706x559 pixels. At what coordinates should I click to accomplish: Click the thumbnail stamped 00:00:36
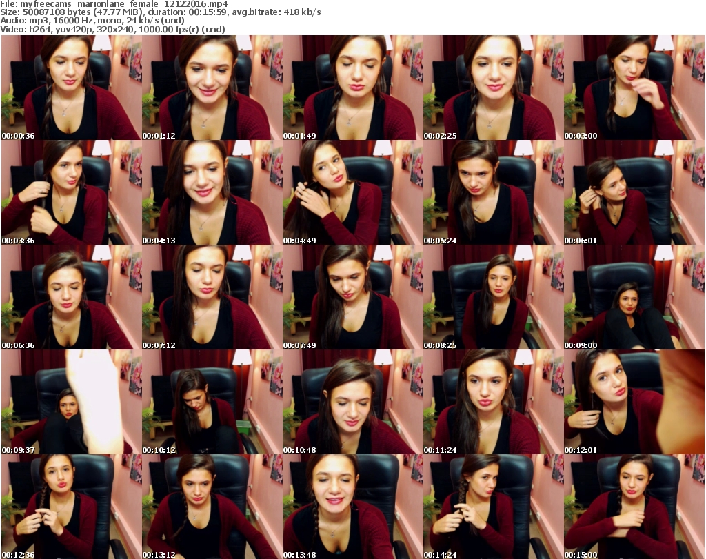click(71, 88)
